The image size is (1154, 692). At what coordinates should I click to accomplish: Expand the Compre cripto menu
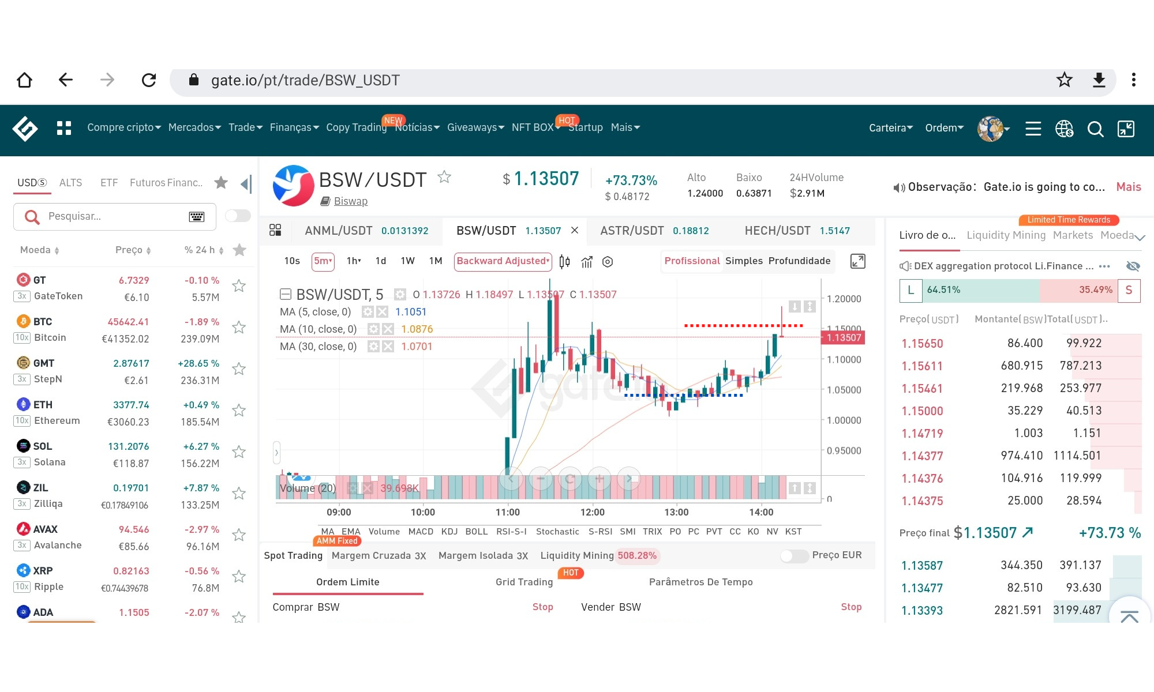coord(124,127)
